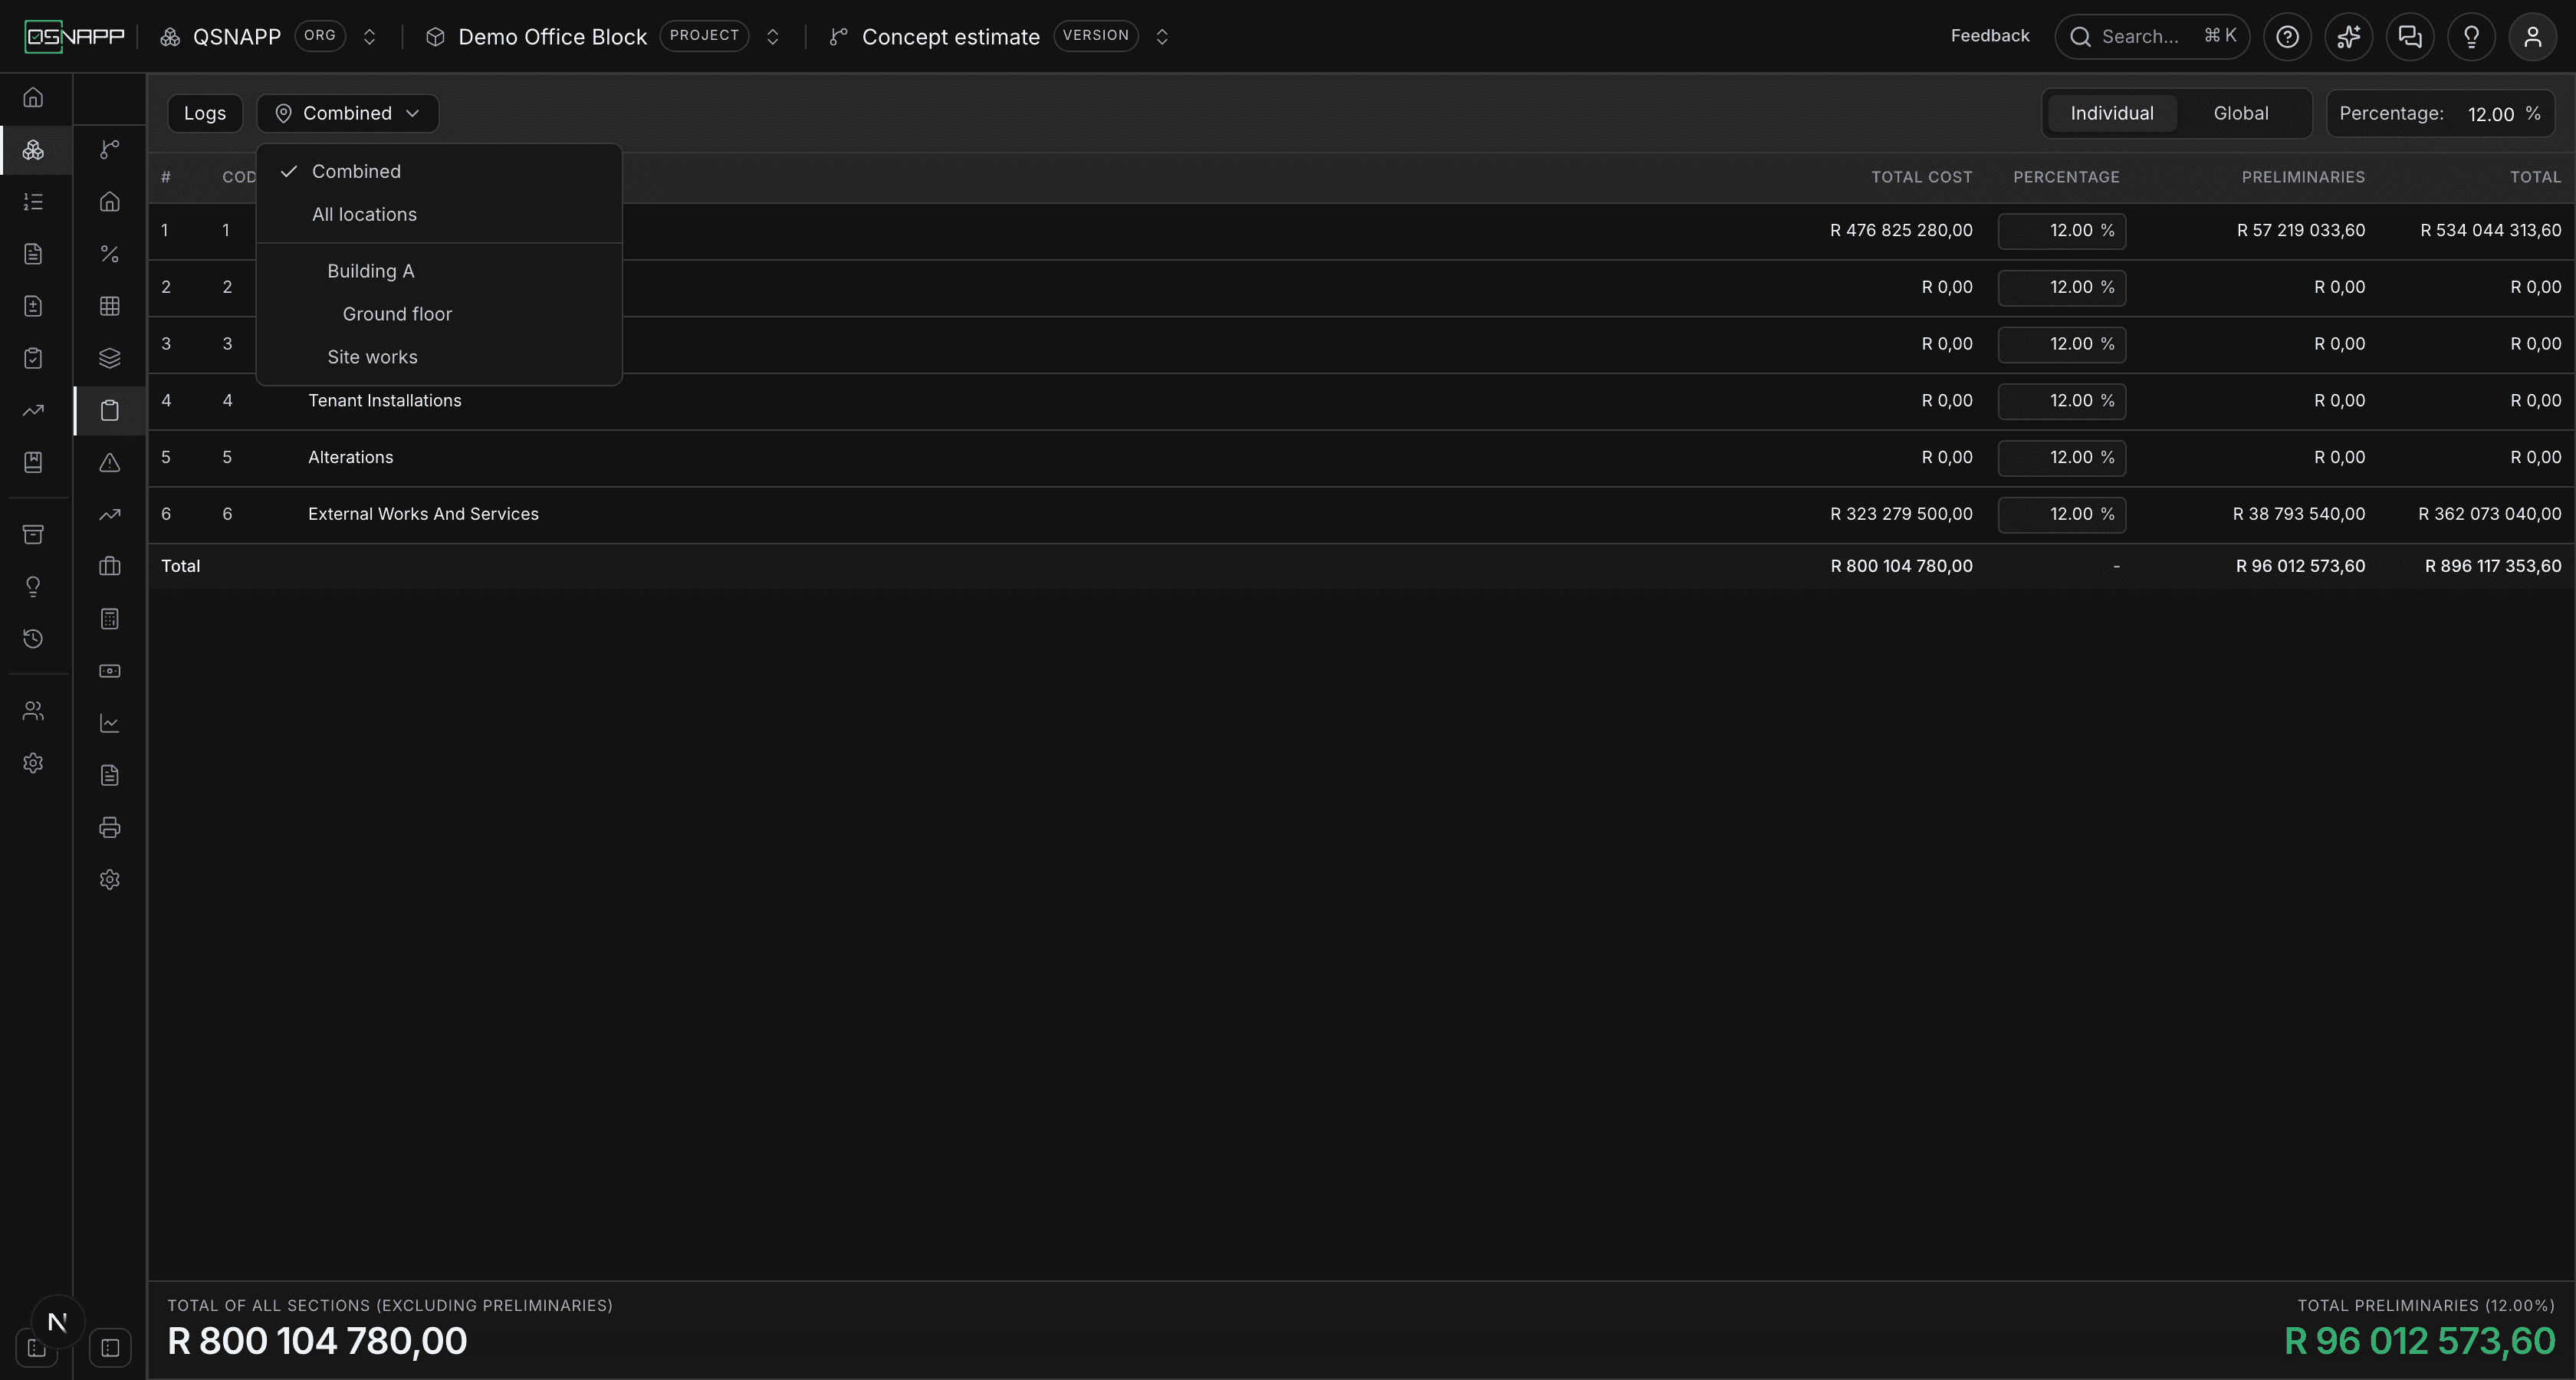
Task: Go to home icon in left sidebar
Action: [x=33, y=97]
